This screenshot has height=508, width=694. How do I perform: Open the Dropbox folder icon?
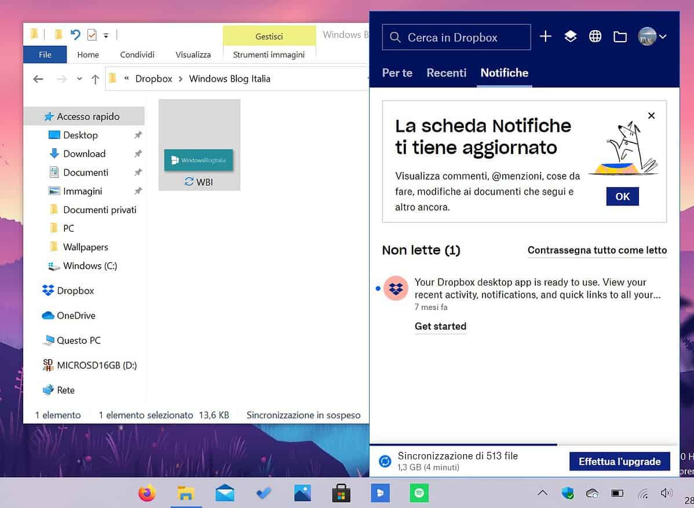pos(620,36)
